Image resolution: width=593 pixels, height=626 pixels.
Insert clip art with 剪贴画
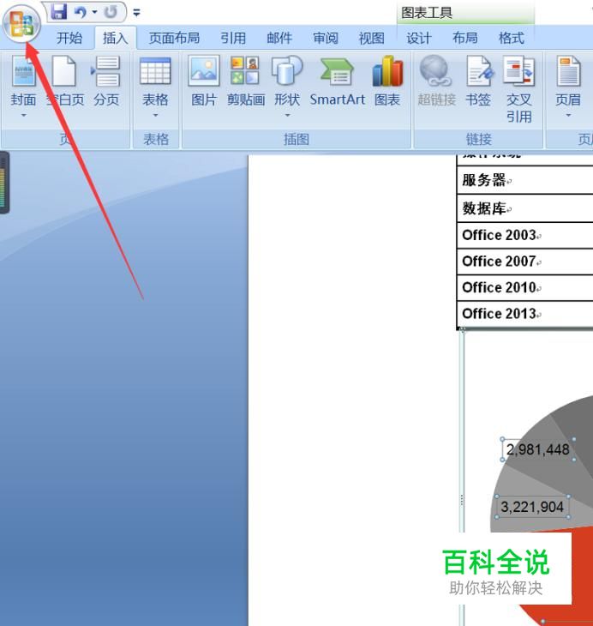[246, 81]
